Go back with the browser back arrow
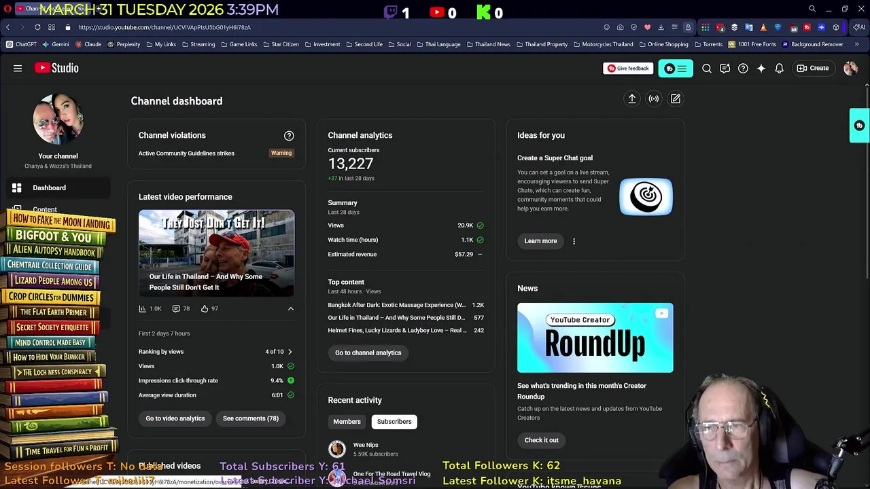This screenshot has height=489, width=870. click(x=7, y=27)
